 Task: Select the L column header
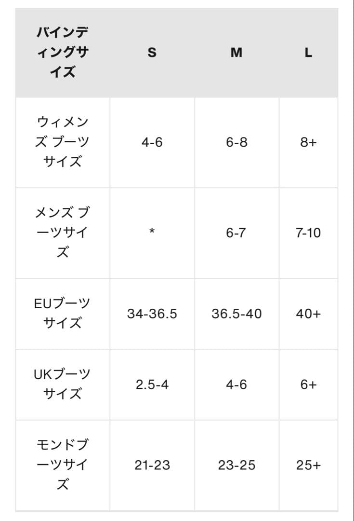click(308, 53)
